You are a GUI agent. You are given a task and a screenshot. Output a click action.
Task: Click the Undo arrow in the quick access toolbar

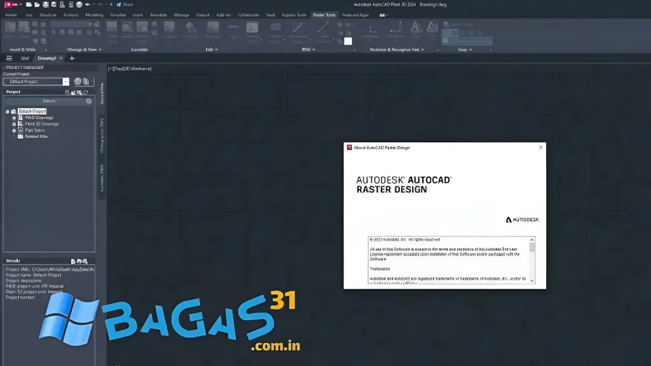pos(88,4)
